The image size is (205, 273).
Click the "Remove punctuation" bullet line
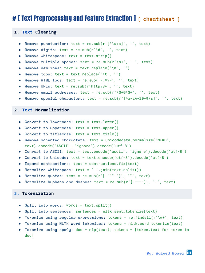[87, 44]
